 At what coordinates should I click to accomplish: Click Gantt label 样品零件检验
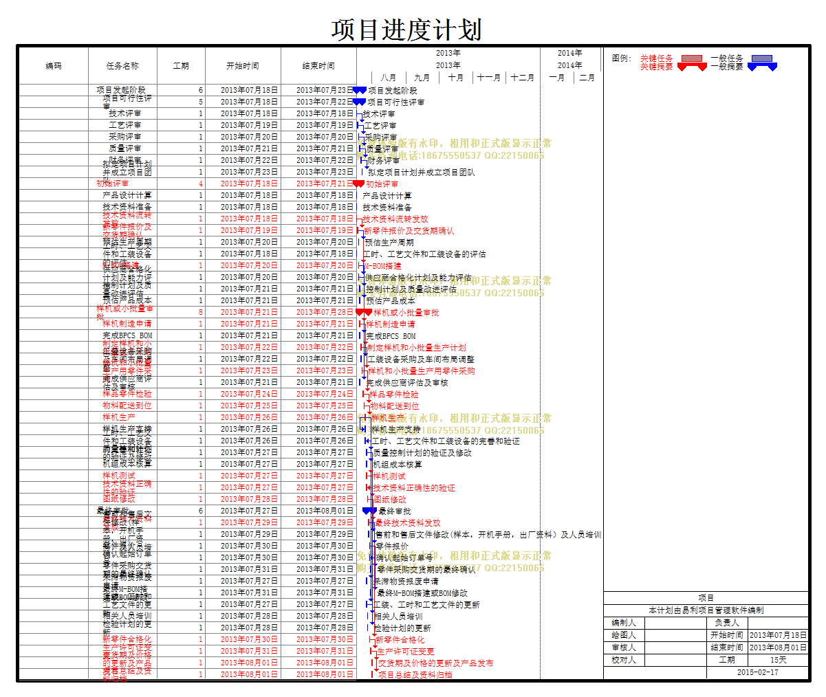394,395
